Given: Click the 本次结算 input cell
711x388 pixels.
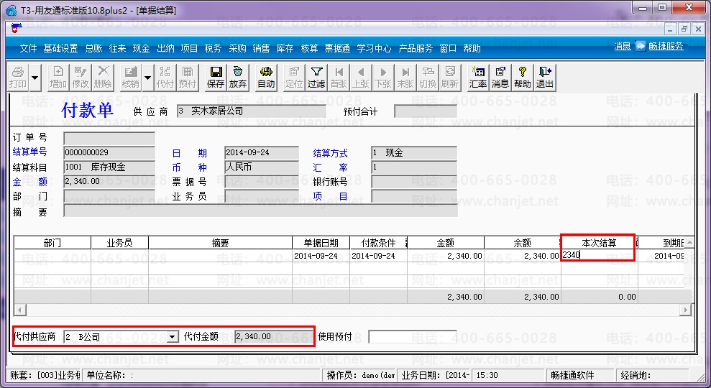Looking at the screenshot, I should [598, 255].
